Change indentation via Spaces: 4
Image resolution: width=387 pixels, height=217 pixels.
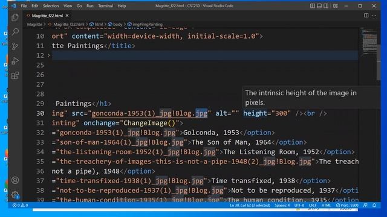[x=282, y=205]
